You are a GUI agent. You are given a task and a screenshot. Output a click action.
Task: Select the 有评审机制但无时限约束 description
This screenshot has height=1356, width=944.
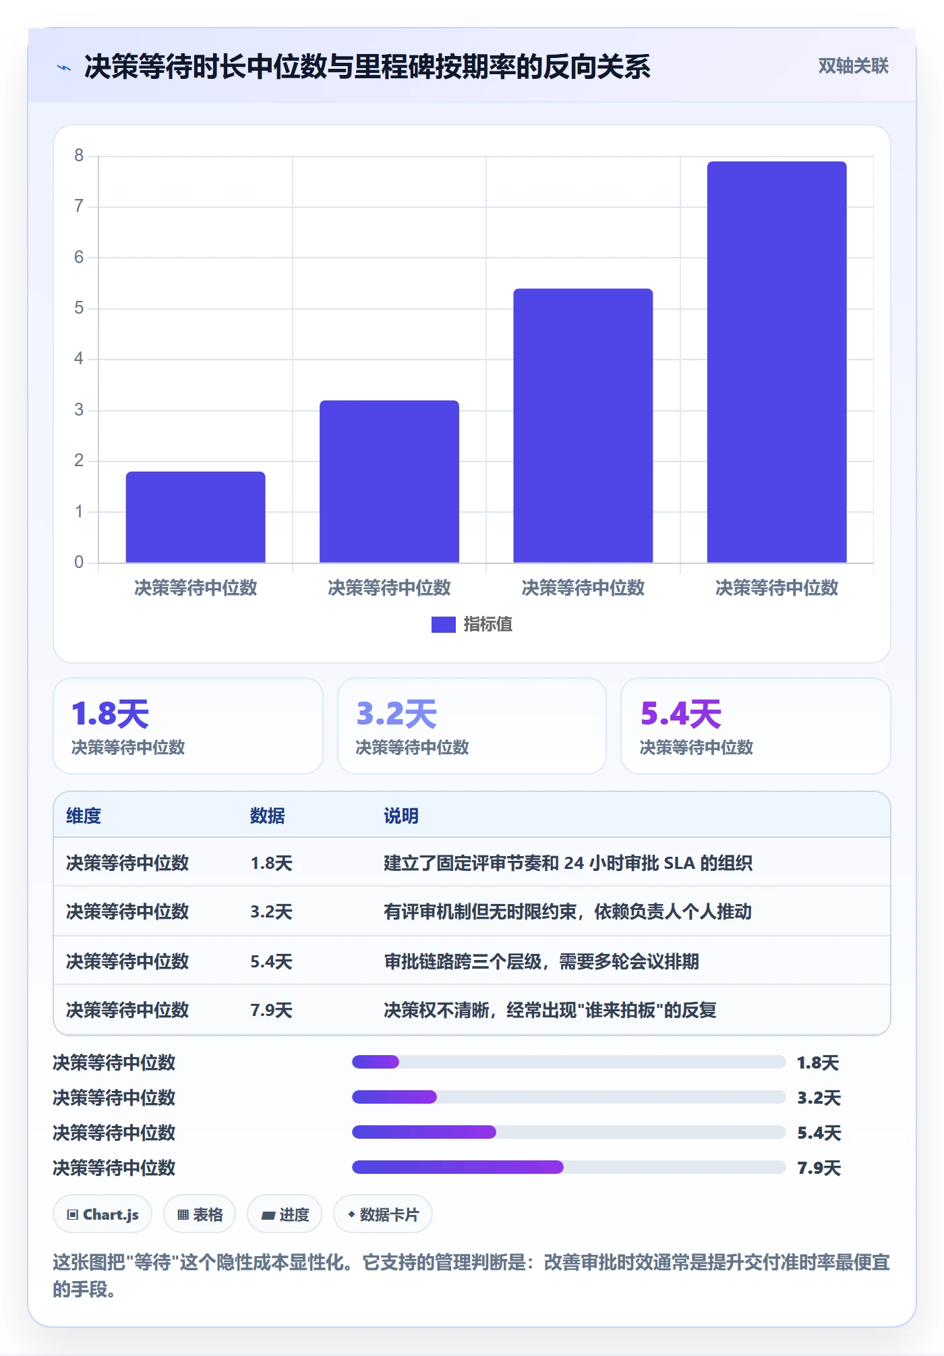tap(568, 911)
